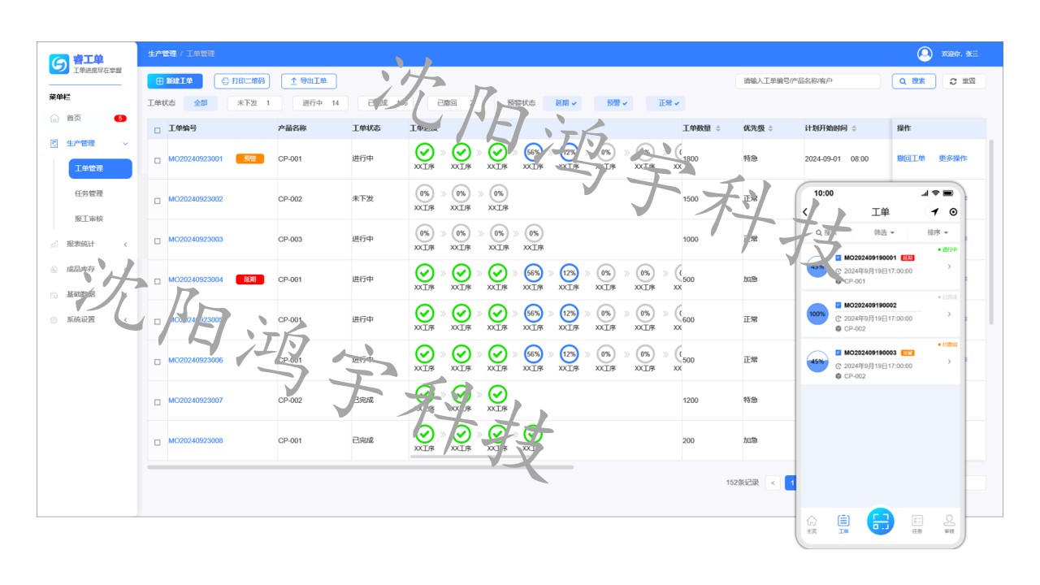Viewport: 1040px width, 585px height.
Task: Open 任务管理 in the sidebar
Action: 89,193
